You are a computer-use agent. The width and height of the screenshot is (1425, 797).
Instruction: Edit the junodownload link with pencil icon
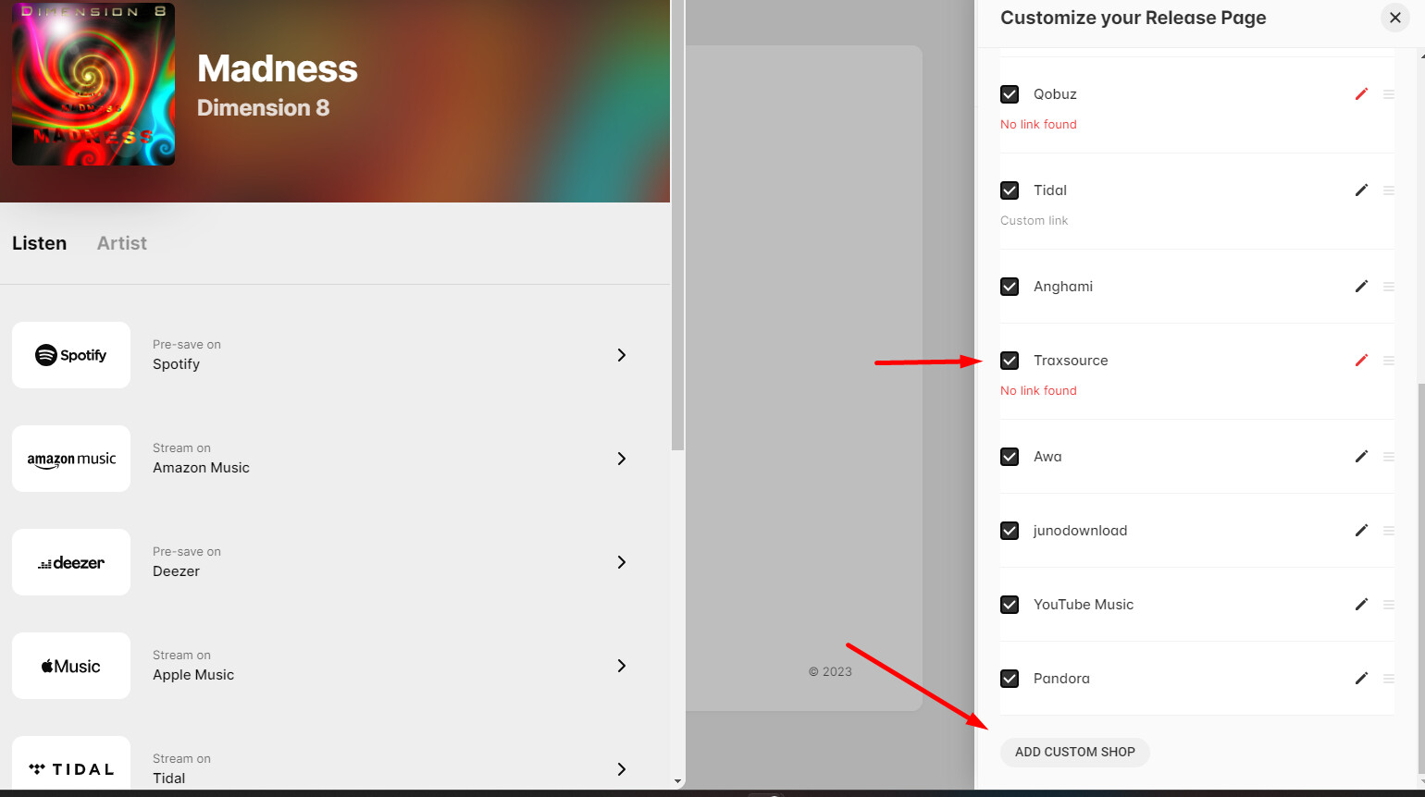click(x=1361, y=531)
